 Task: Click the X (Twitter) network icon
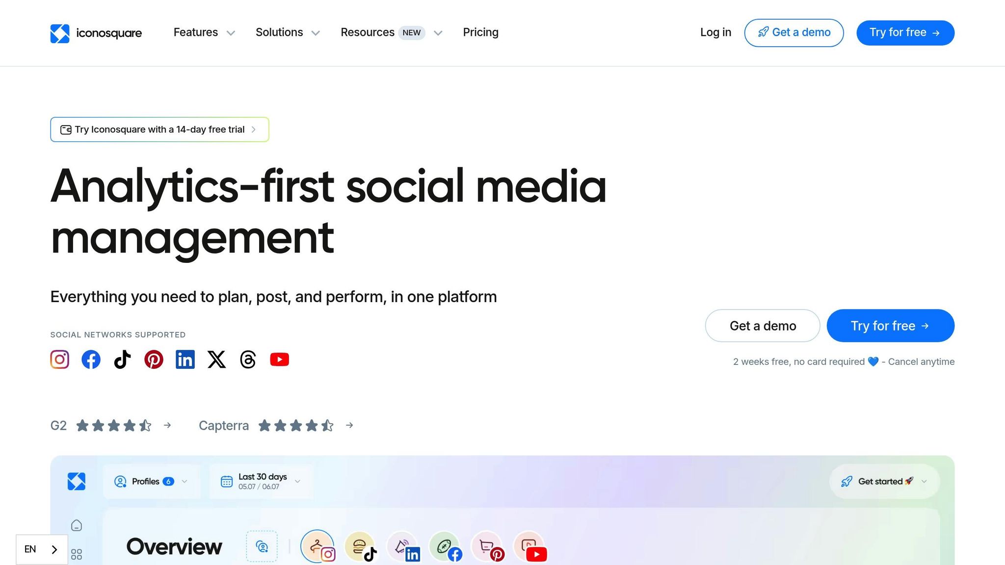coord(216,360)
